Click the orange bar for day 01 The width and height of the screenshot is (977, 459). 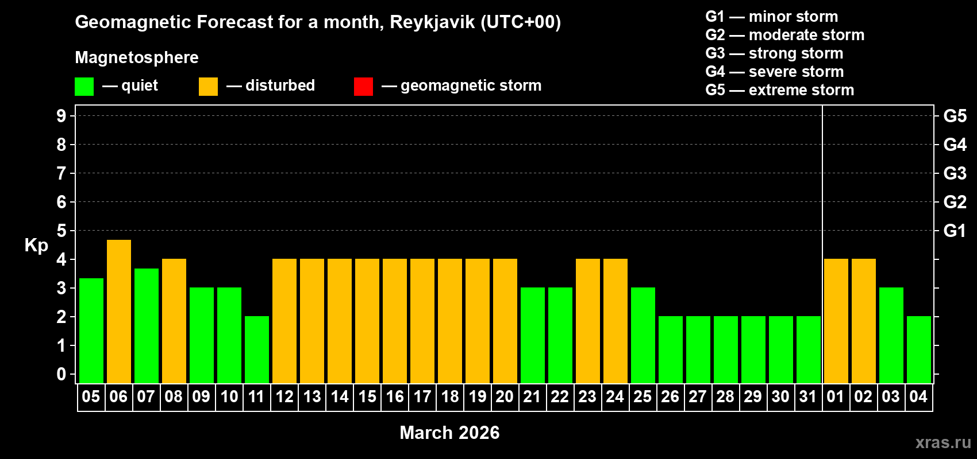pos(836,321)
